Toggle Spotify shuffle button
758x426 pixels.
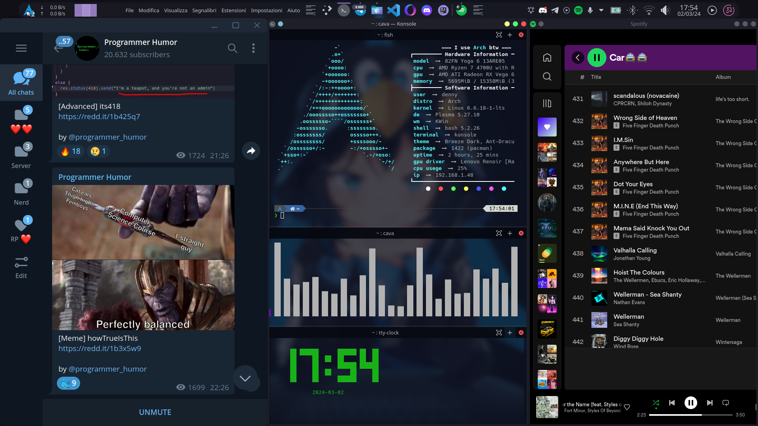coord(656,403)
